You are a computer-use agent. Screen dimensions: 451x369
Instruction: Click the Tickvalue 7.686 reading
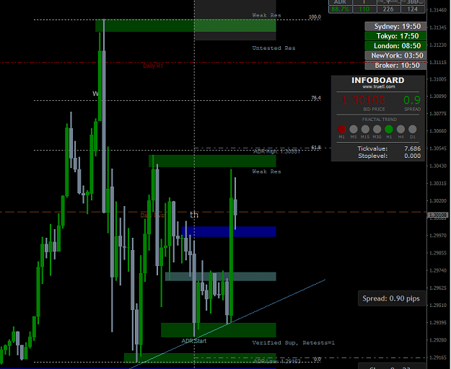389,148
